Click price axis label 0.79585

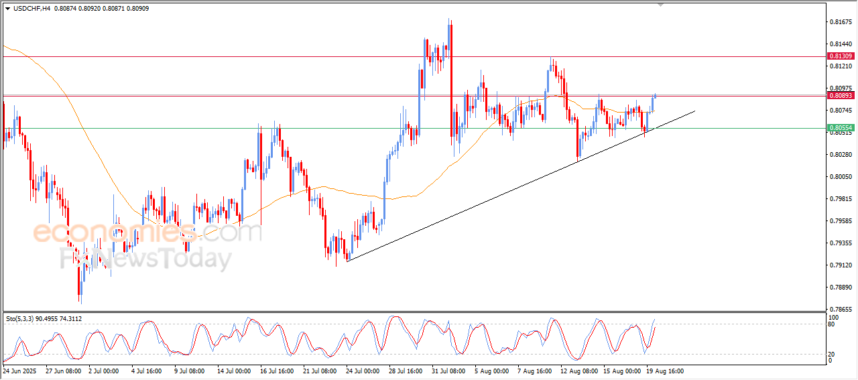[x=841, y=221]
